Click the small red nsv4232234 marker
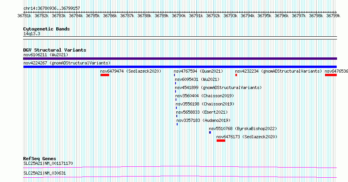This screenshot has height=182, width=348. [236, 75]
